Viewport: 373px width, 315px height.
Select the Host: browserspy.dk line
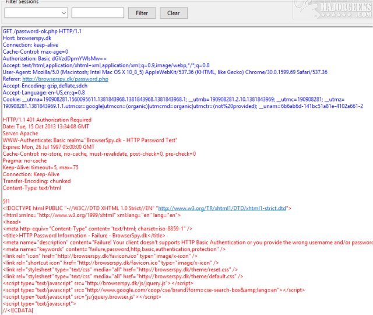27,38
